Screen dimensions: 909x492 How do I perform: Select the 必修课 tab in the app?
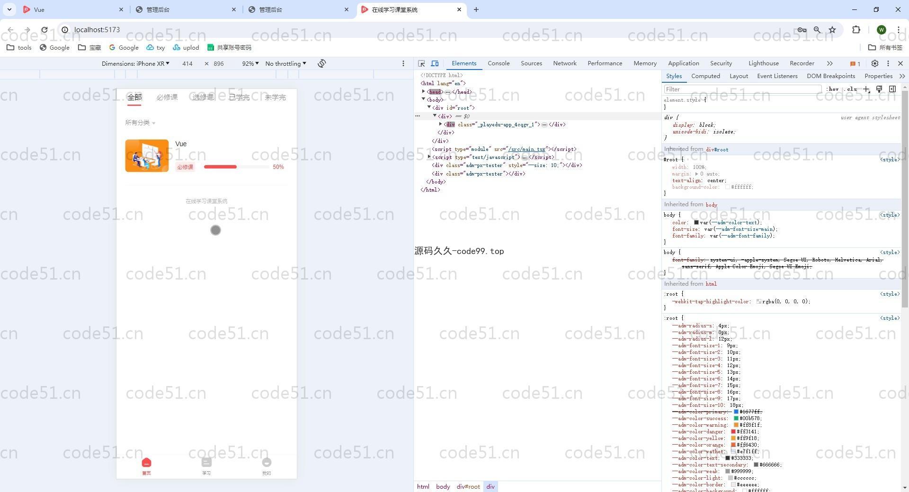point(167,97)
